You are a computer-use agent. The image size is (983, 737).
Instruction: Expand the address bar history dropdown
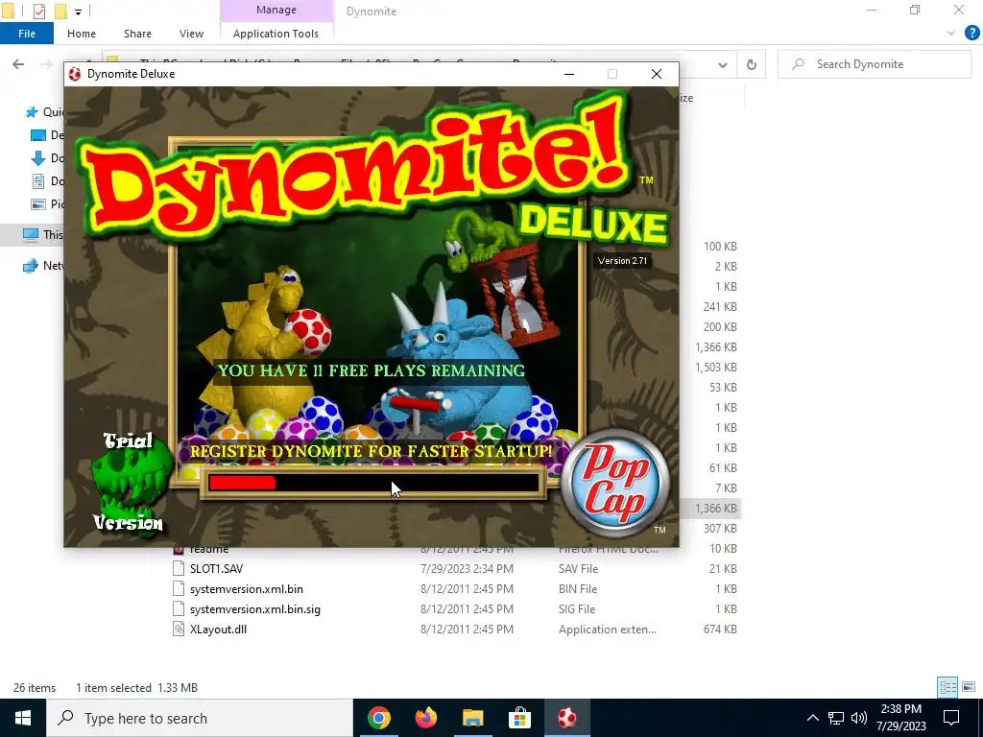[723, 64]
